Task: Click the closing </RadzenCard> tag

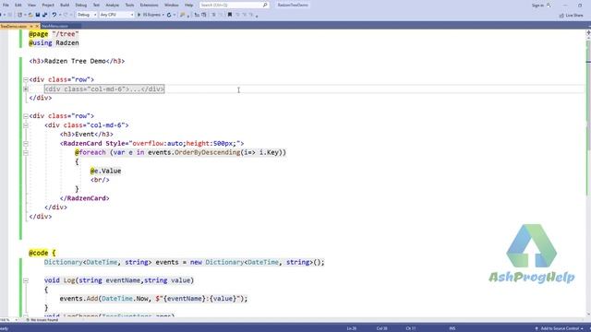Action: [84, 198]
